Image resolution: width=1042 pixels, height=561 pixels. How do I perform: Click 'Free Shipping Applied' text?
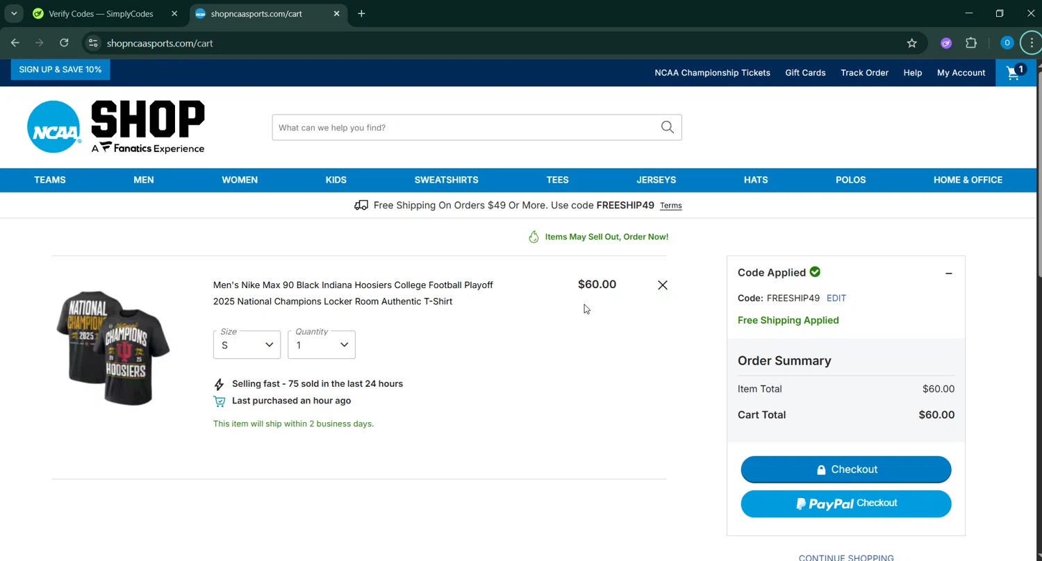(x=788, y=320)
